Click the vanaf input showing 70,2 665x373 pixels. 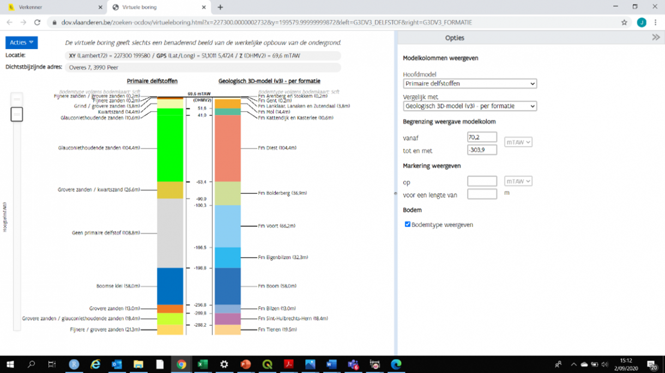pyautogui.click(x=482, y=137)
